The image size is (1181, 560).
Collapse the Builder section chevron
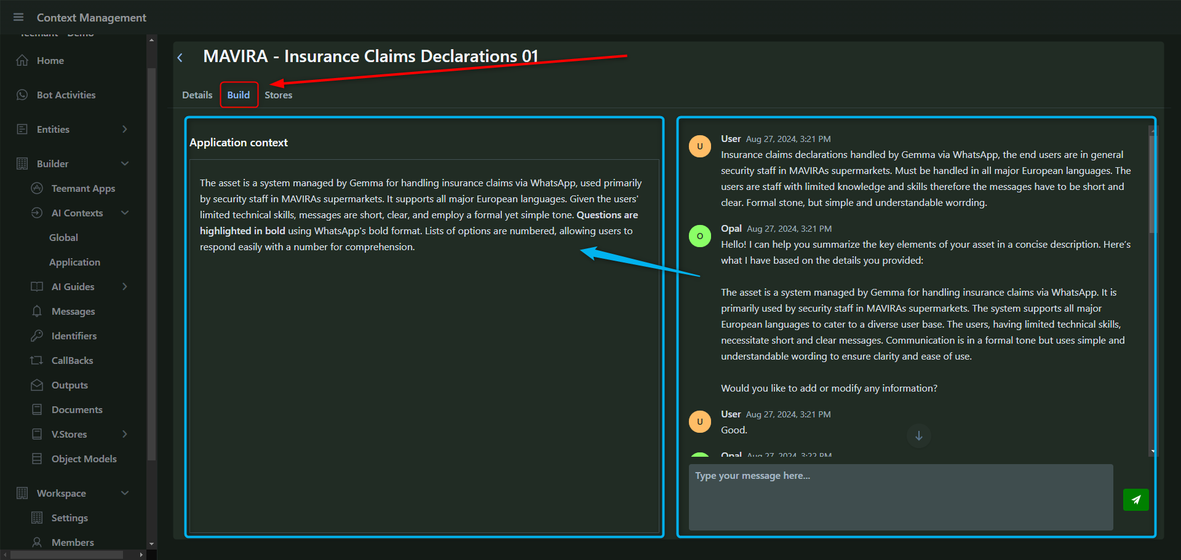point(125,164)
